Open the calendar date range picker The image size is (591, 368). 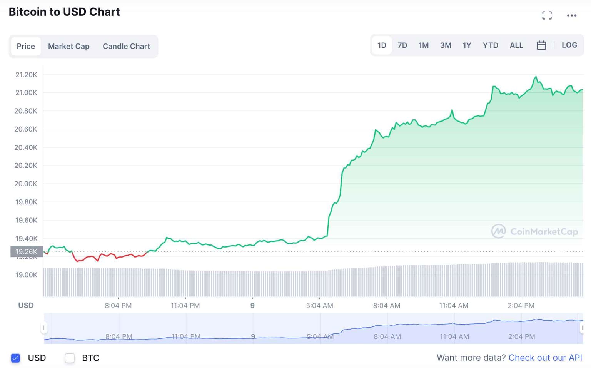(541, 45)
